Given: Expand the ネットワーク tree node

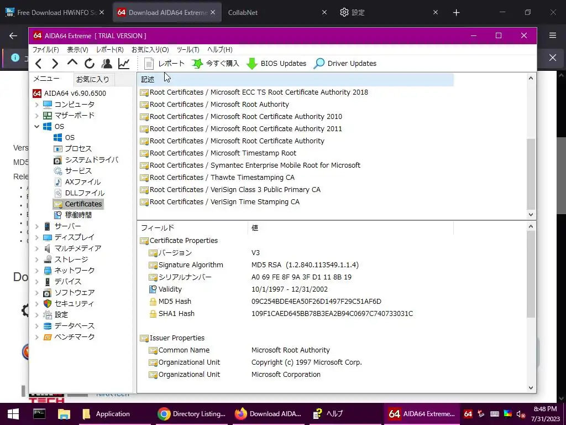Looking at the screenshot, I should [36, 271].
